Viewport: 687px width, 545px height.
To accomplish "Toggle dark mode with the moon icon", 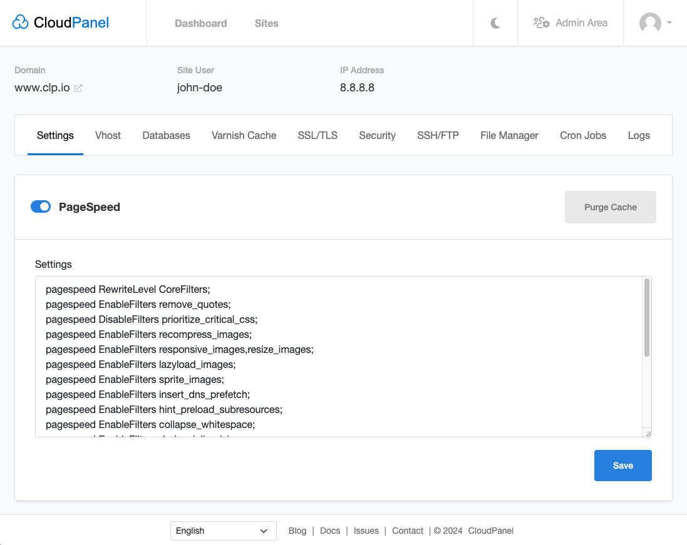I will (x=495, y=23).
